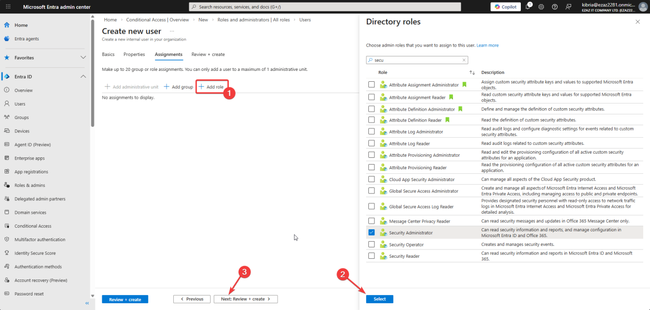Screen dimensions: 650x310
Task: Collapse the Favorites section chevron
Action: tap(83, 57)
